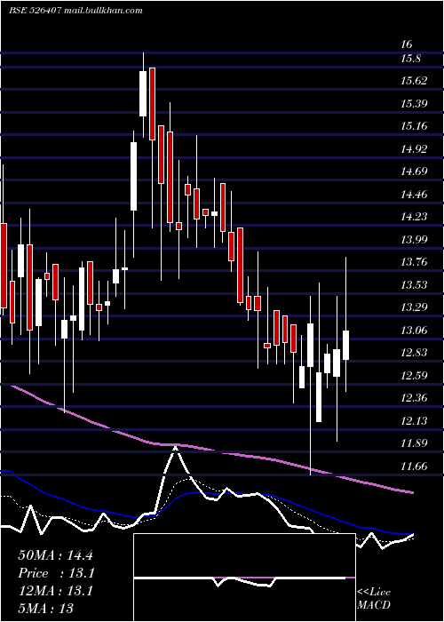This screenshot has height=622, width=444.
Task: Click the 'Price : 13.1' readout
Action: pyautogui.click(x=56, y=573)
